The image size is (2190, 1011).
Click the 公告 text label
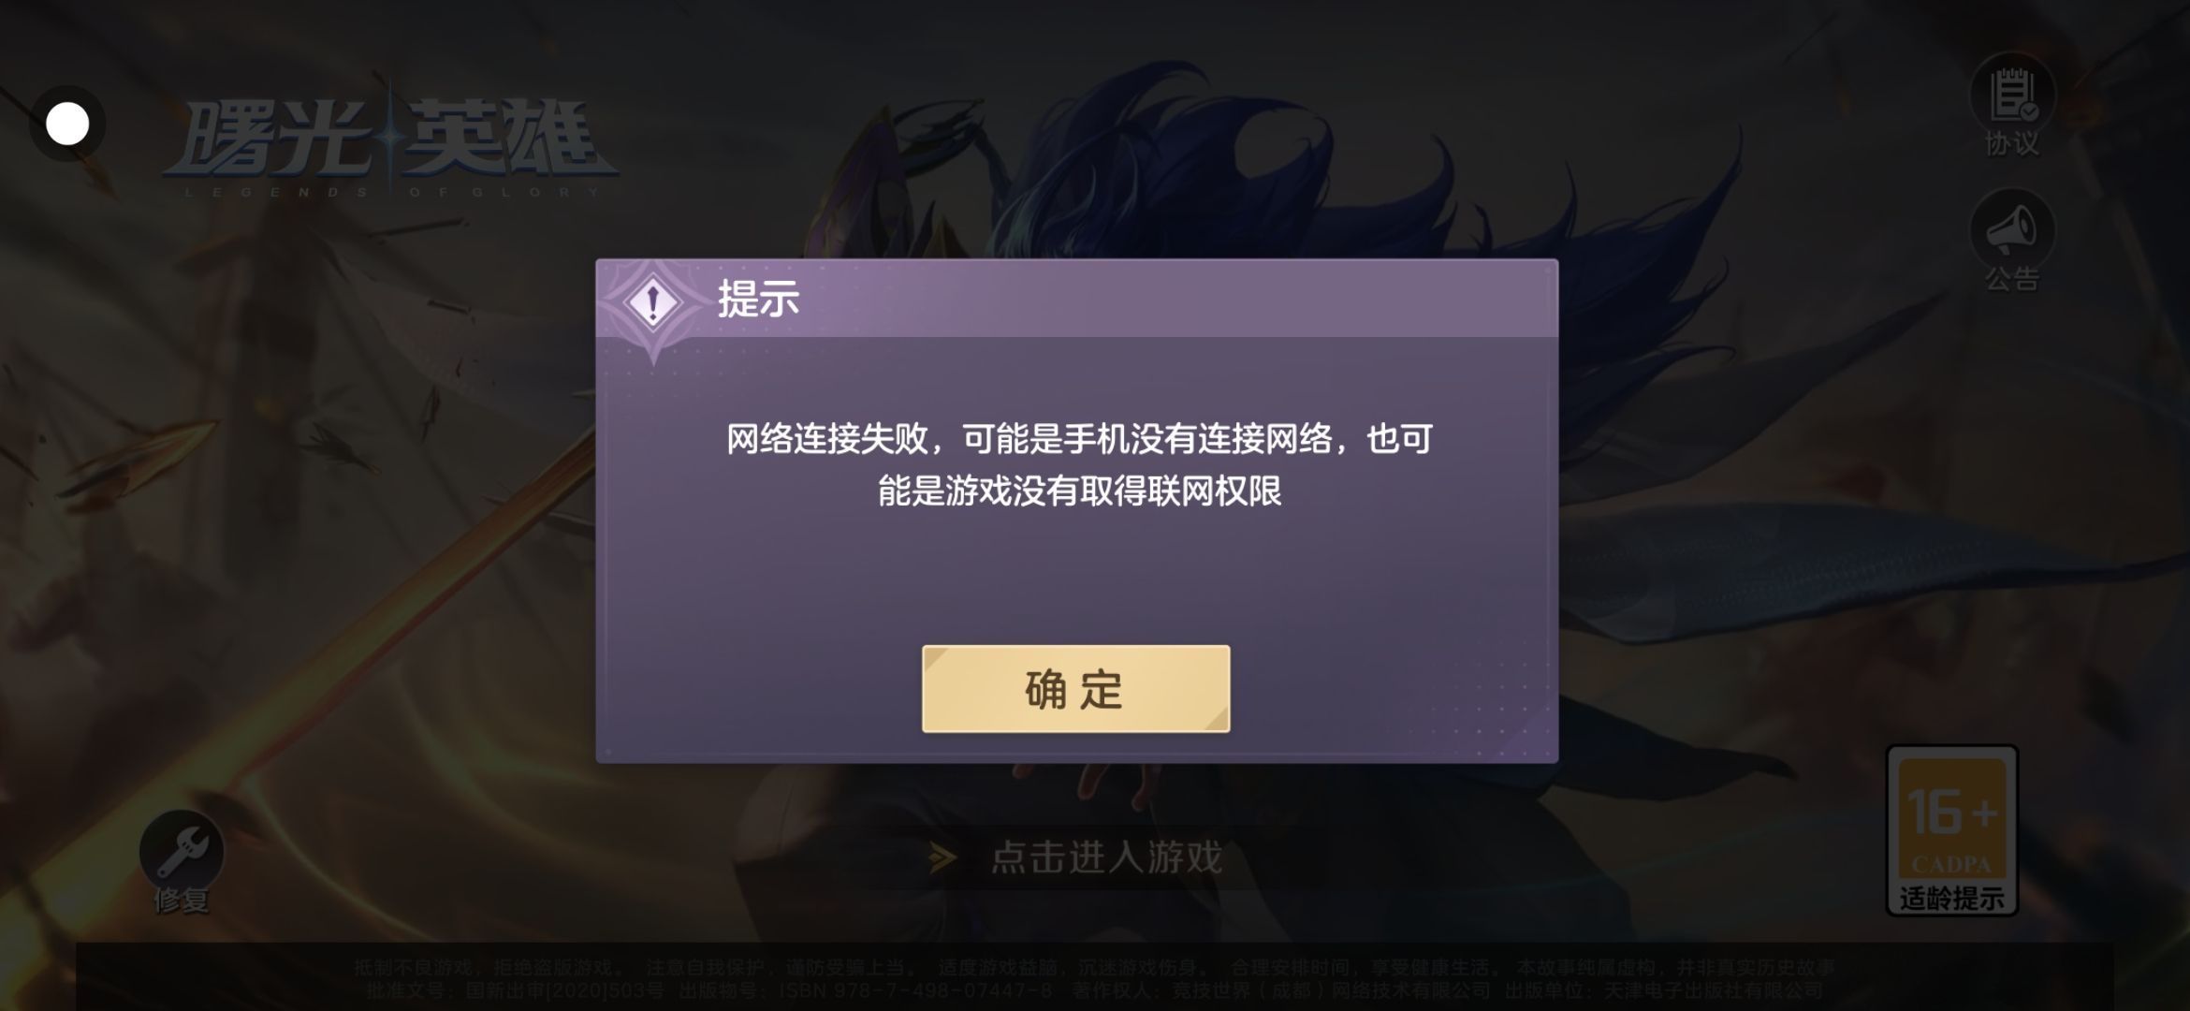pyautogui.click(x=2012, y=279)
